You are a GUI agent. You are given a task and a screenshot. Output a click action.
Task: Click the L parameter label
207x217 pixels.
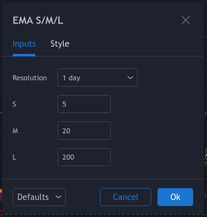pyautogui.click(x=14, y=157)
